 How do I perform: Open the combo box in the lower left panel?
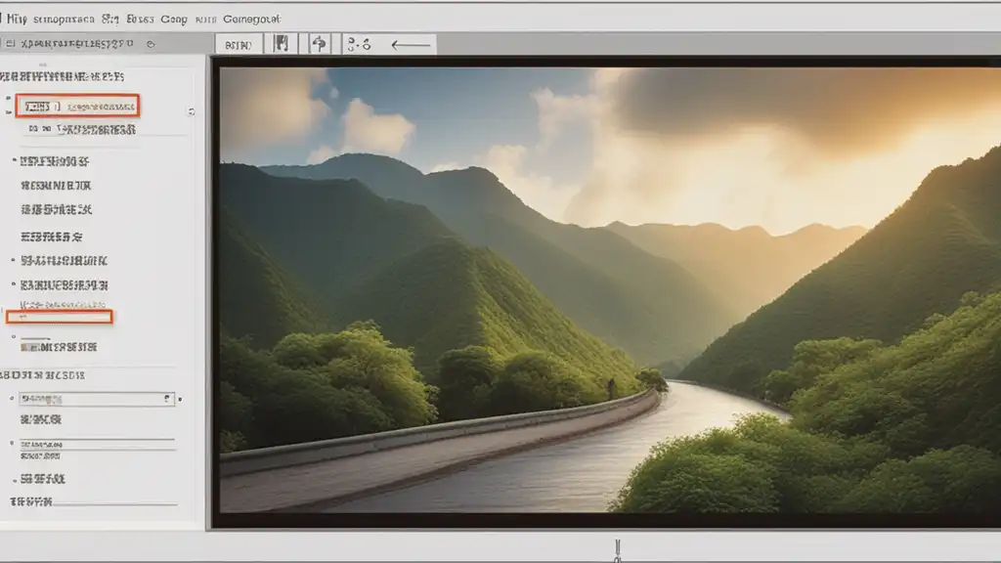tap(97, 399)
